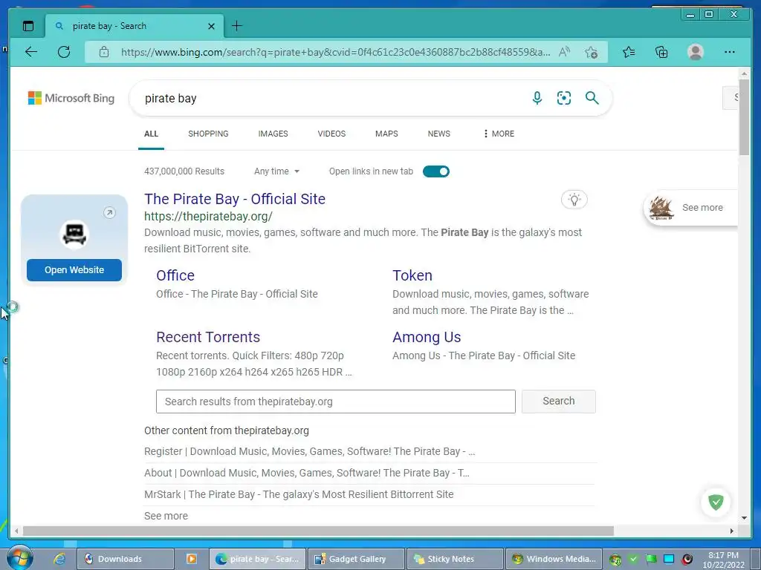
Task: Click the Search button for site results
Action: (559, 402)
